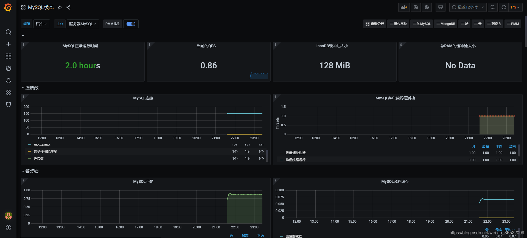Open info icon on MySQL正常运行时间 panel

coord(23,44)
